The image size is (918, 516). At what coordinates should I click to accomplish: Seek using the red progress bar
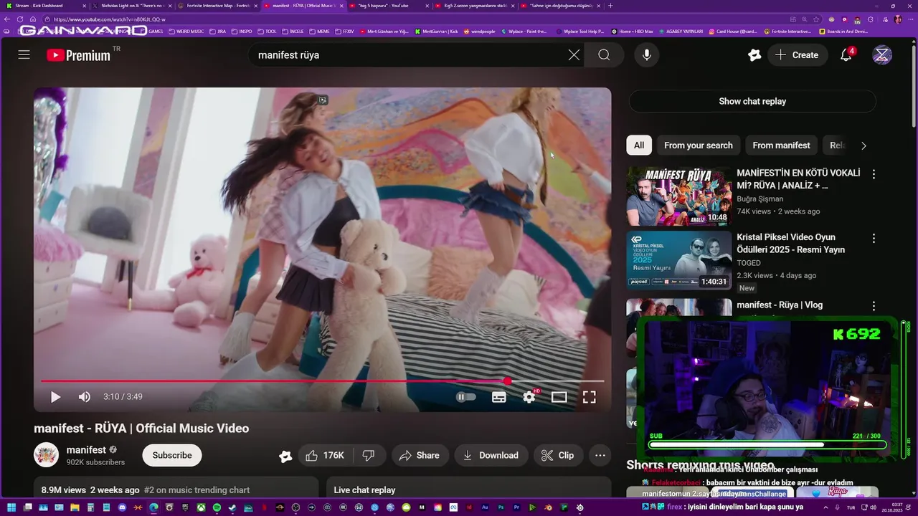point(323,381)
